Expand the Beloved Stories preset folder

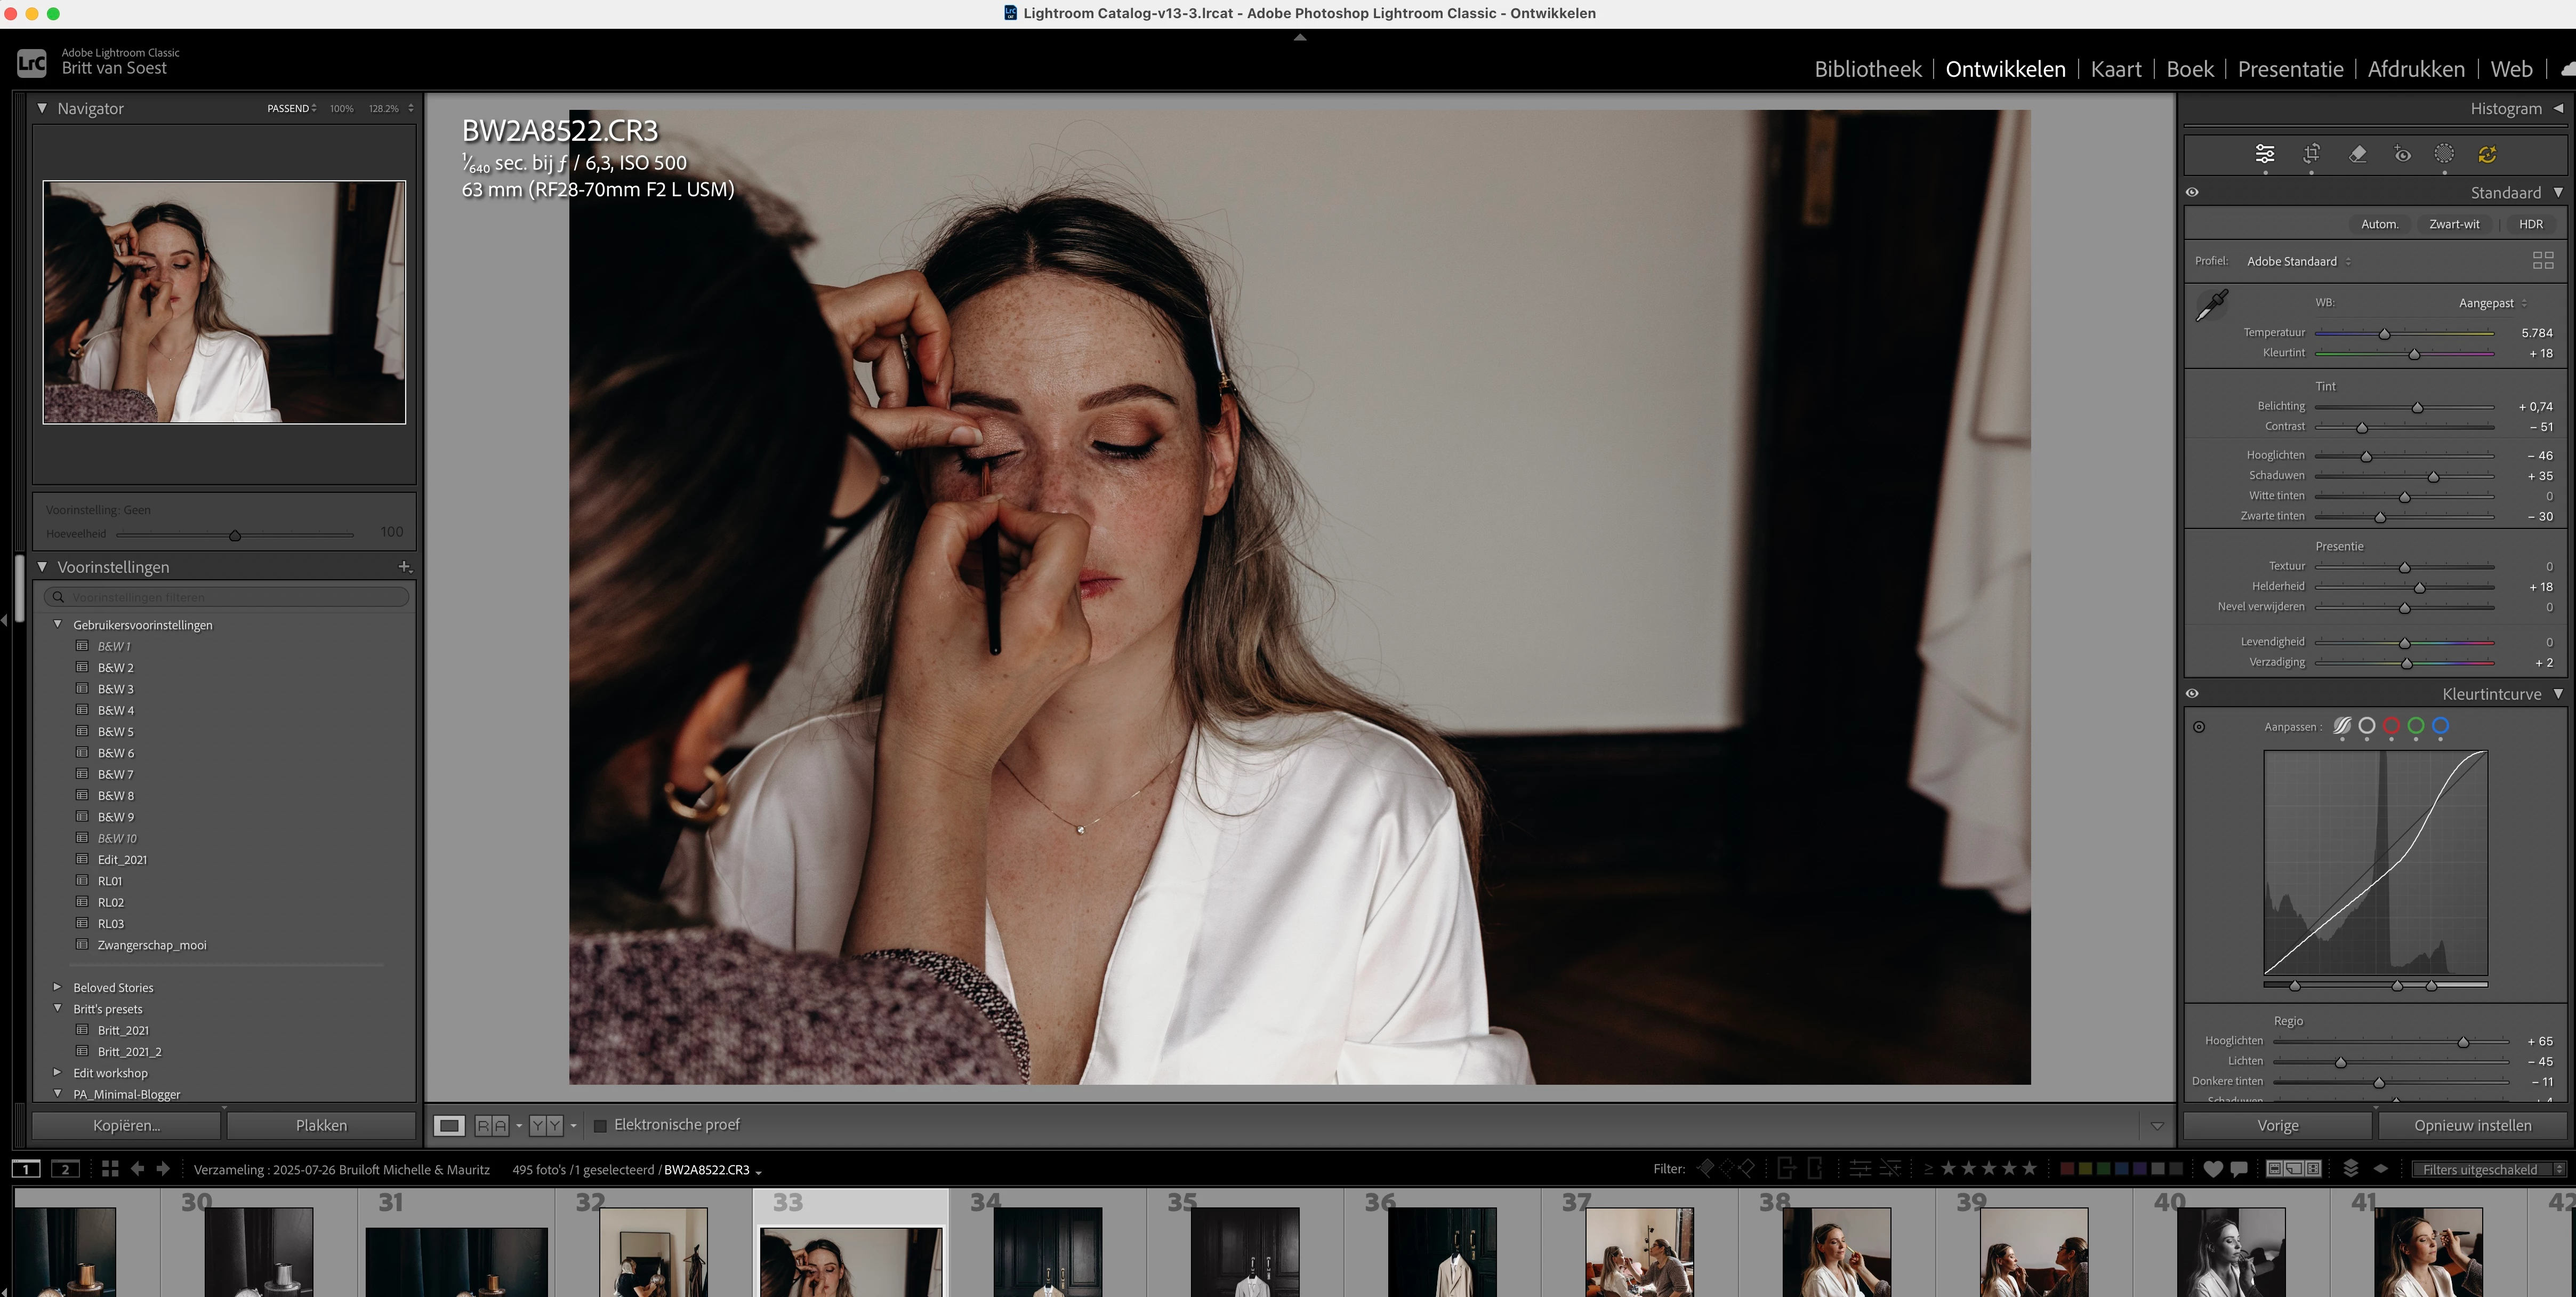pyautogui.click(x=57, y=987)
